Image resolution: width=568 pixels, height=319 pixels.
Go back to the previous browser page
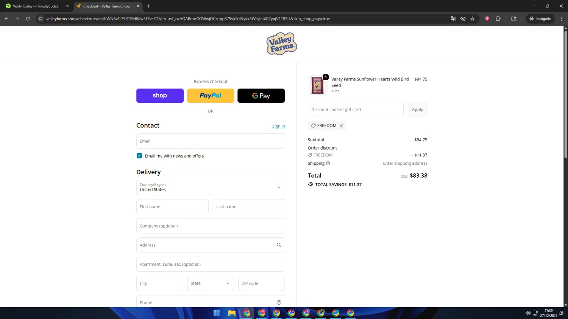point(6,19)
